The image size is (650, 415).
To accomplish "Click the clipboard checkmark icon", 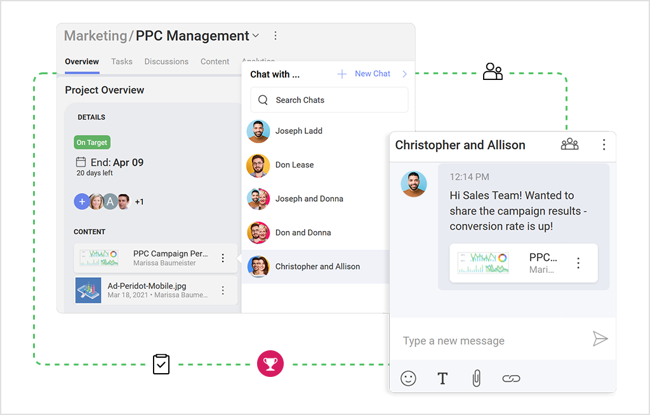I will pos(161,364).
